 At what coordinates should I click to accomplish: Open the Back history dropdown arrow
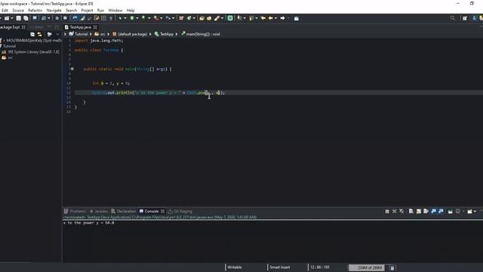[275, 18]
